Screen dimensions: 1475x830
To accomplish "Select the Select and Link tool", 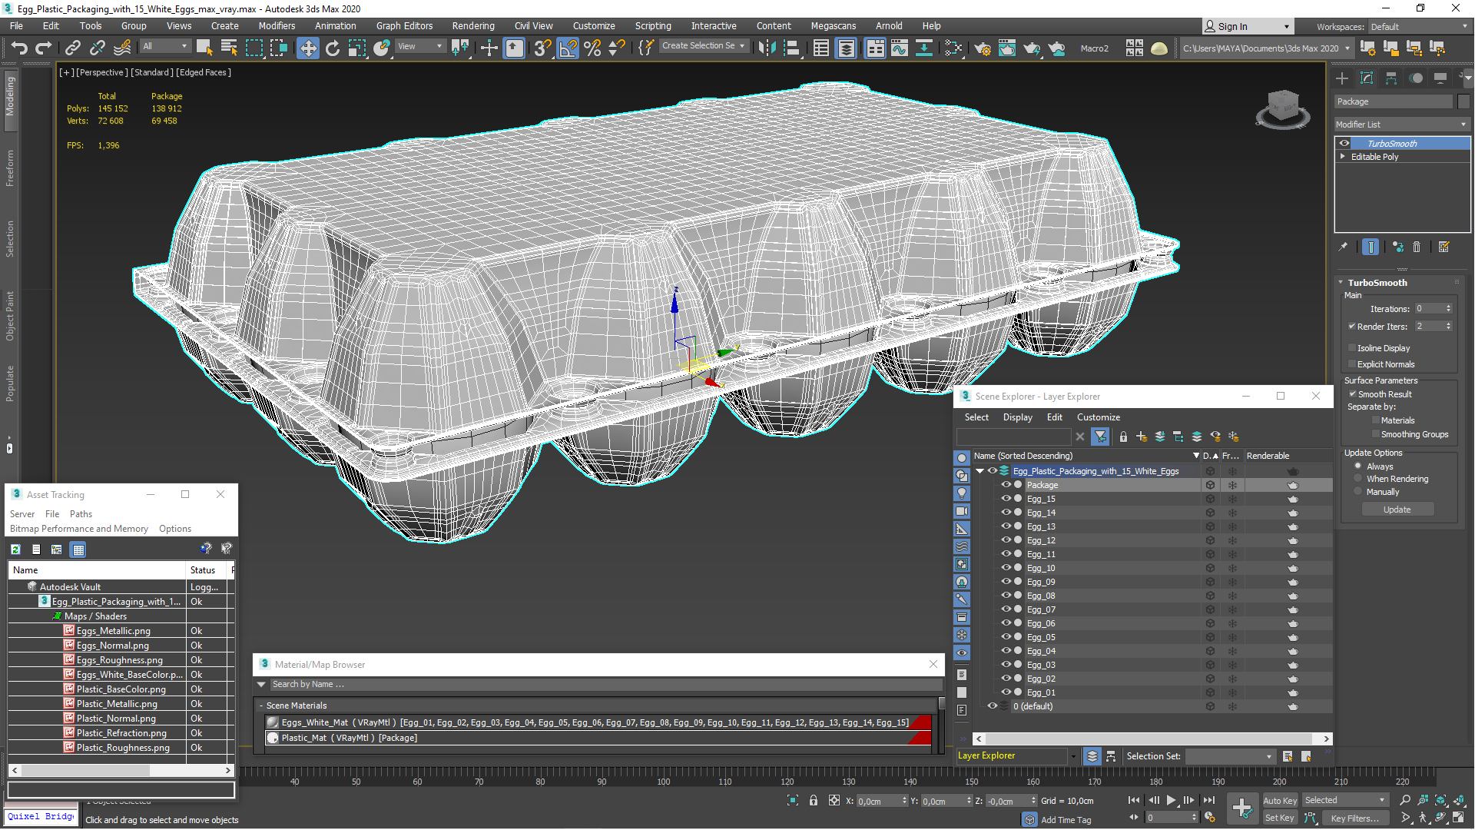I will tap(72, 48).
